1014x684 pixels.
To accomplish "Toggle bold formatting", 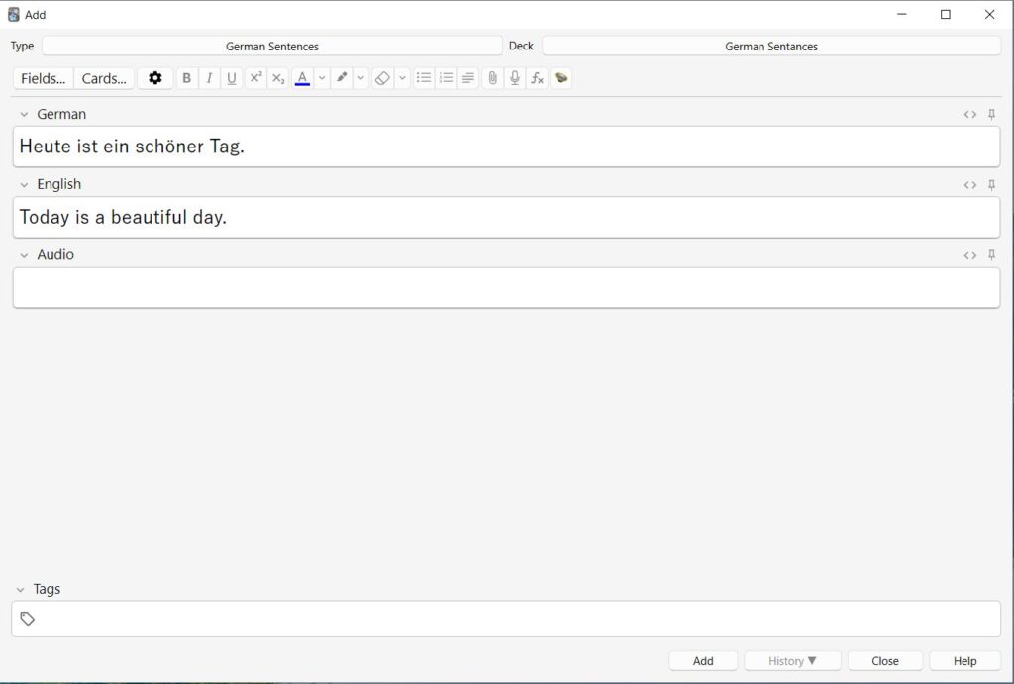I will click(187, 77).
